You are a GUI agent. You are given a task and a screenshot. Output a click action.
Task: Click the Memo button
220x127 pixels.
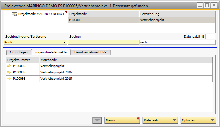[122, 120]
